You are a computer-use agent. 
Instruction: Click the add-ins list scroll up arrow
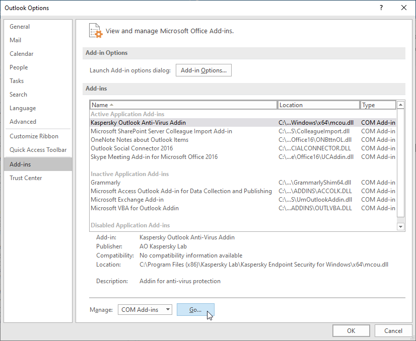[400, 105]
